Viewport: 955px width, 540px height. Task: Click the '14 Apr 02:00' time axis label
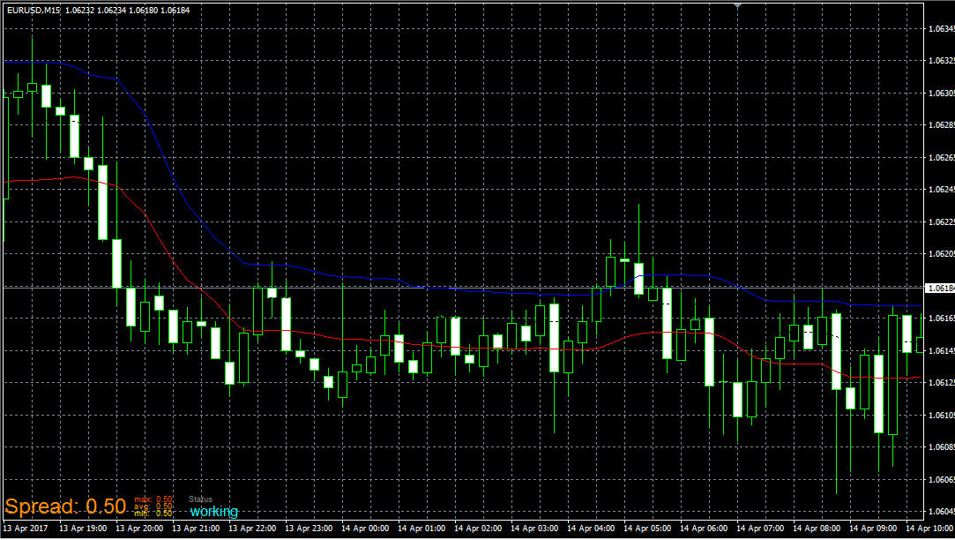tap(478, 529)
